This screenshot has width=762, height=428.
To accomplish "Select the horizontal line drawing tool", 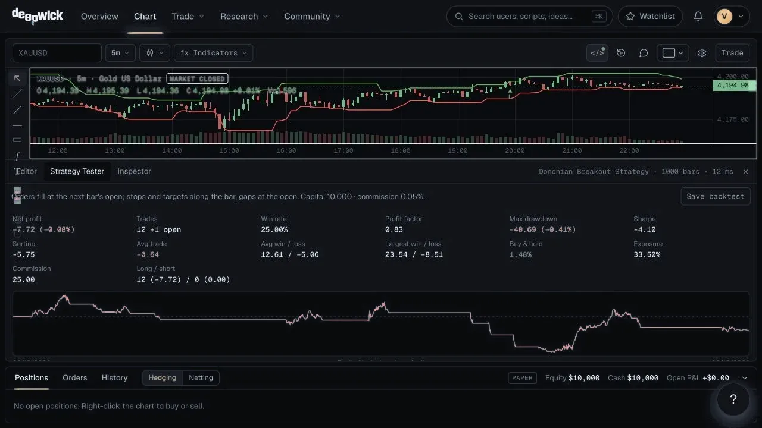I will 17,125.
